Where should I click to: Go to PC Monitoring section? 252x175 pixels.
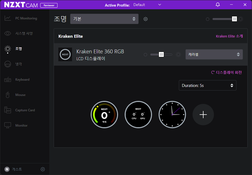[26, 18]
